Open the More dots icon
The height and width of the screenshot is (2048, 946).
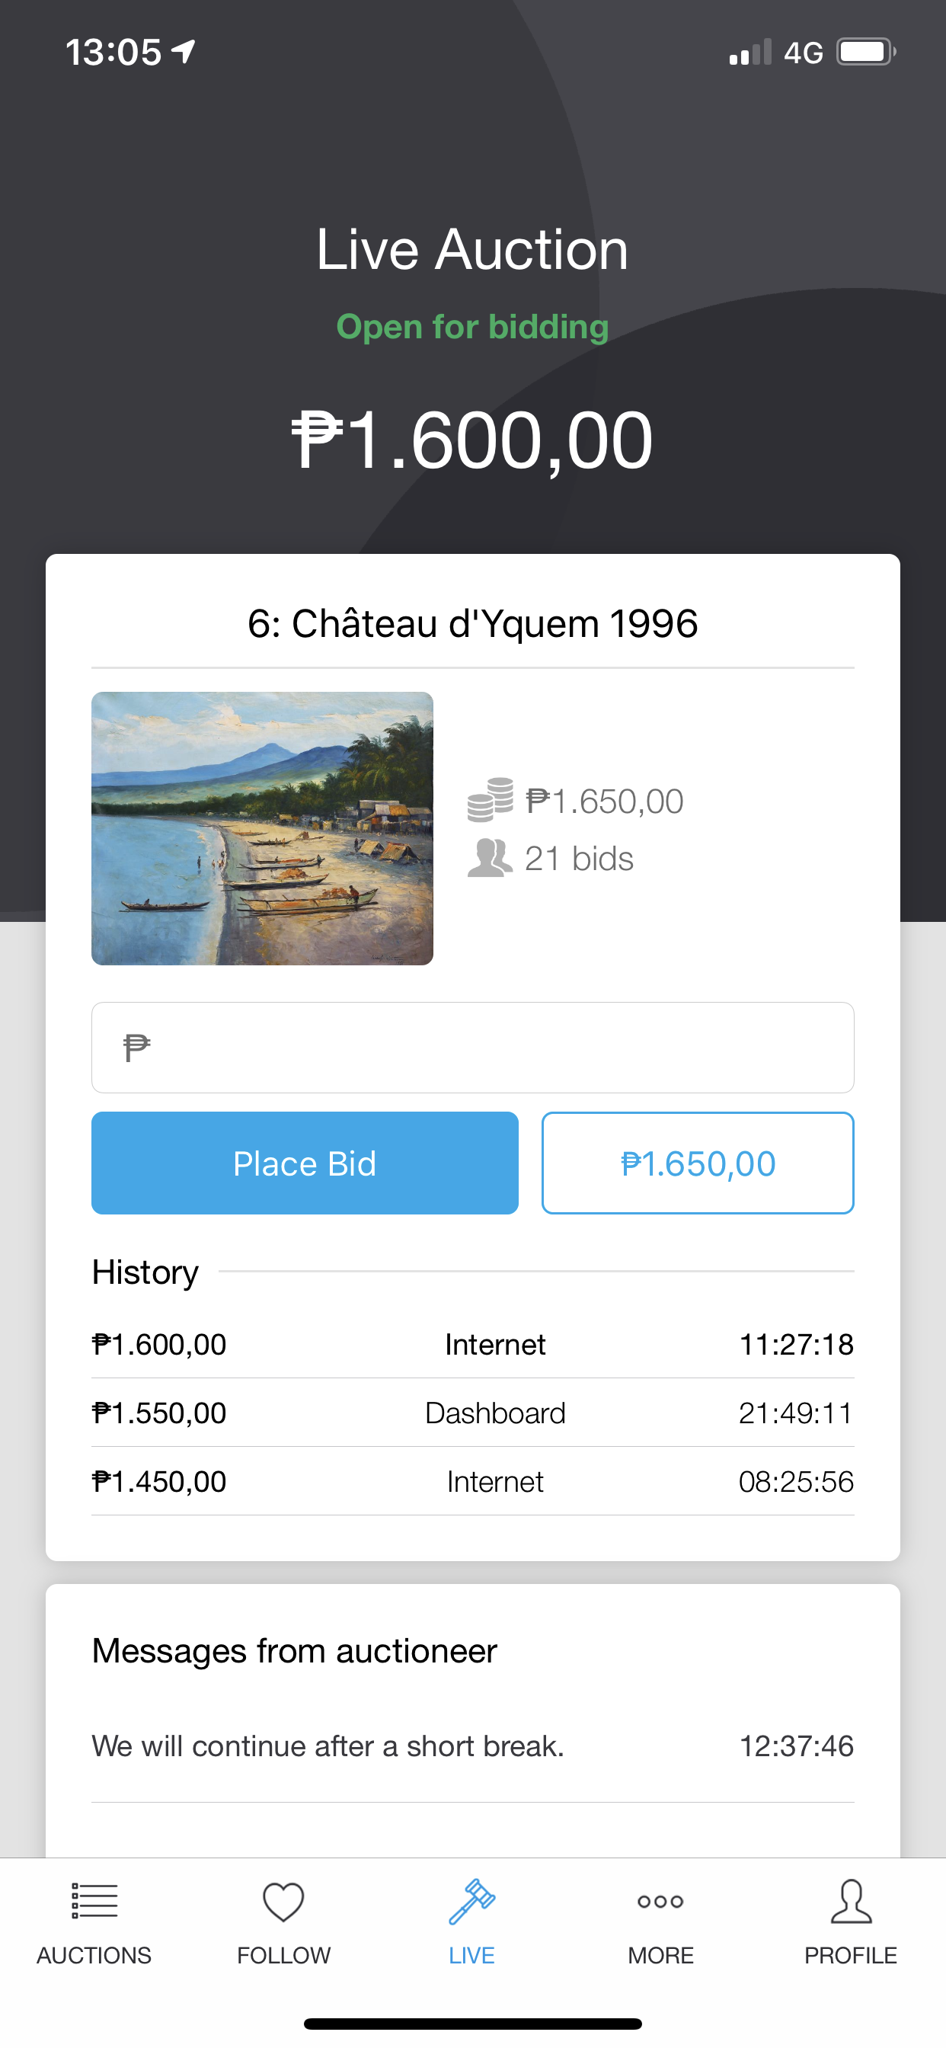point(660,1901)
